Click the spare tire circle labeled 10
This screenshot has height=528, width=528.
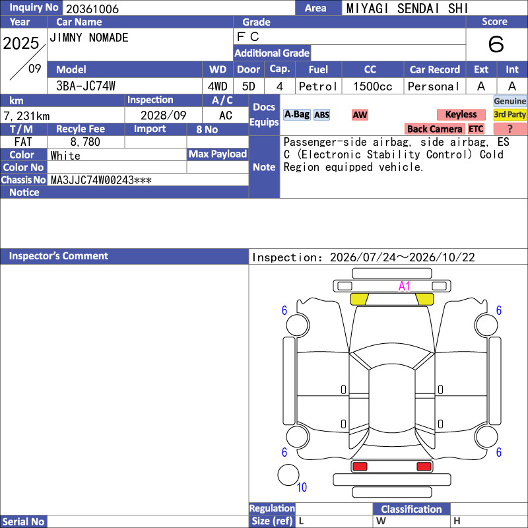pos(288,475)
